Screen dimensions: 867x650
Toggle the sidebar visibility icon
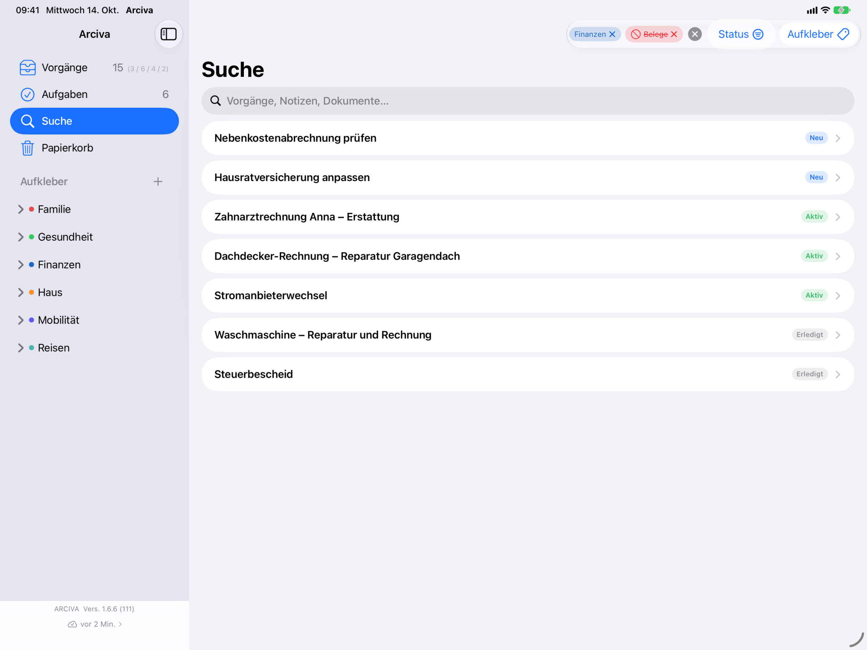(x=169, y=34)
